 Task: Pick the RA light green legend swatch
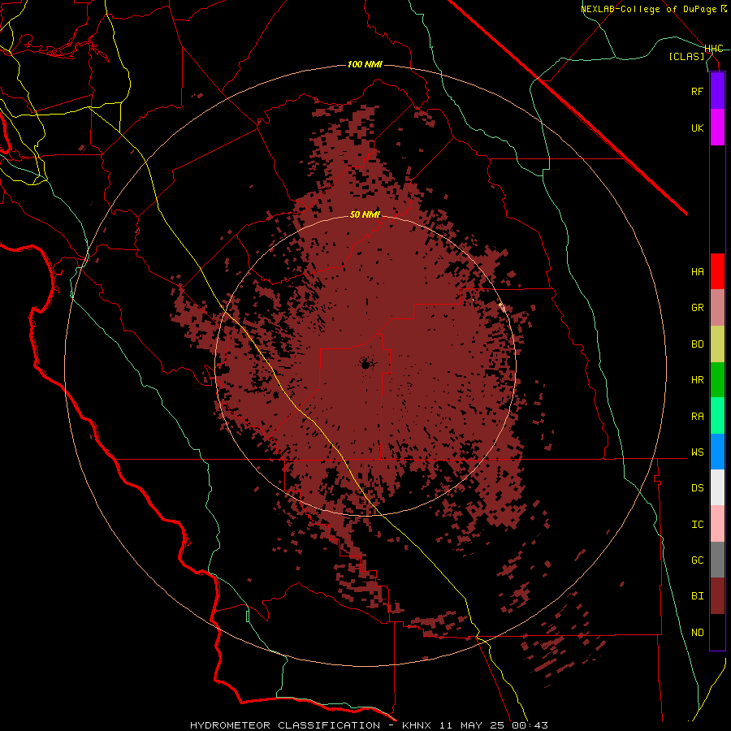point(717,416)
